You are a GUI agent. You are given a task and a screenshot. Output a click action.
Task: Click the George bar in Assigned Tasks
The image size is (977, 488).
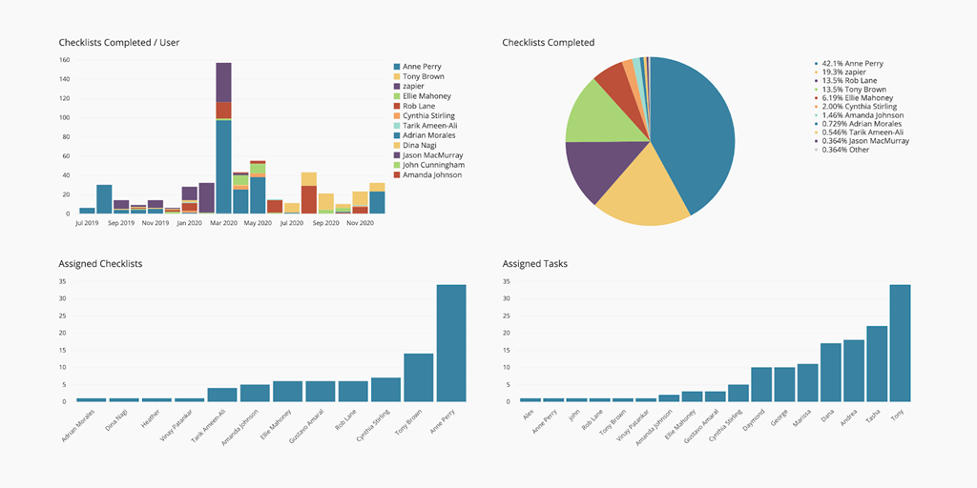[x=784, y=384]
